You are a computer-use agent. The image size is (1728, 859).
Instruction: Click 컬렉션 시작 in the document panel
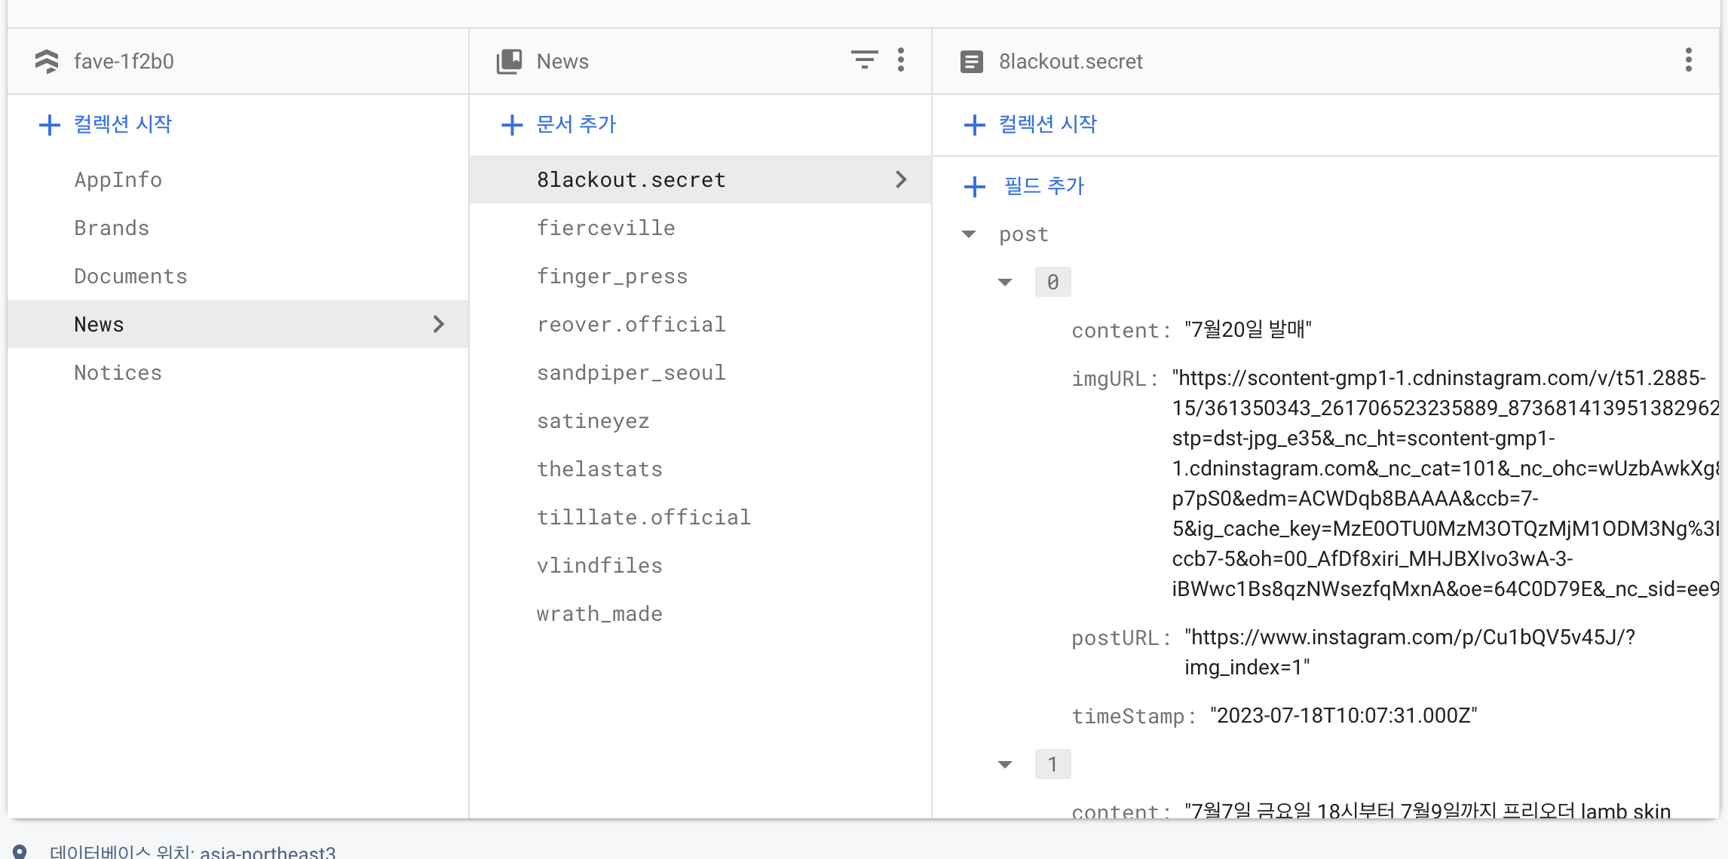click(1047, 124)
